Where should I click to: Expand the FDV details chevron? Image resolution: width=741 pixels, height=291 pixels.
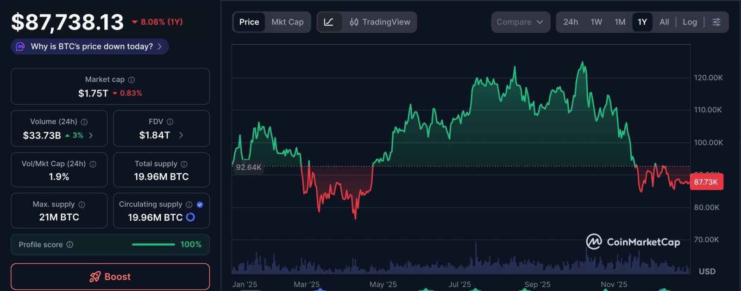(x=181, y=135)
